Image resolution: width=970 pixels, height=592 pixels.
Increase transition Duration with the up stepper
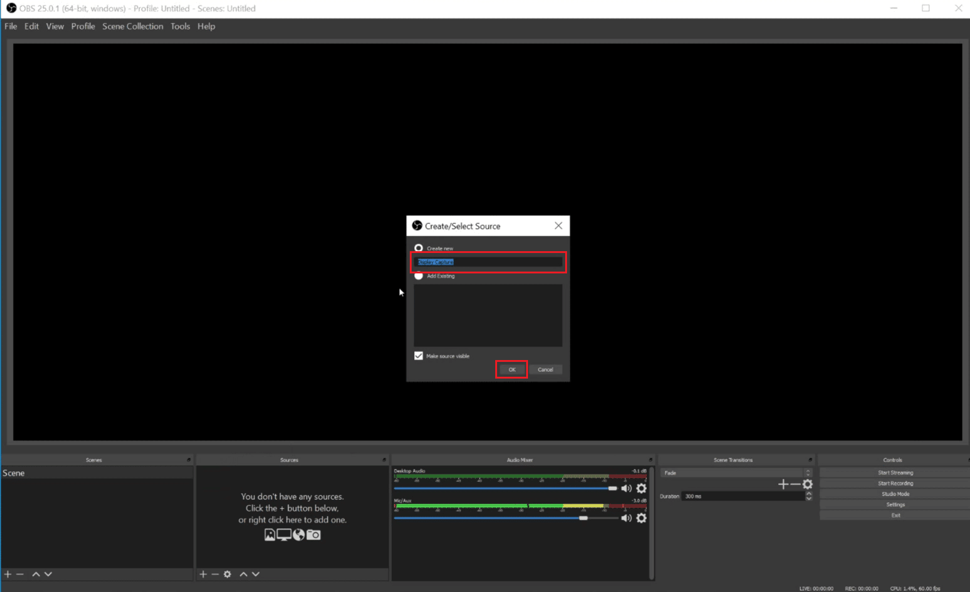[x=808, y=493]
